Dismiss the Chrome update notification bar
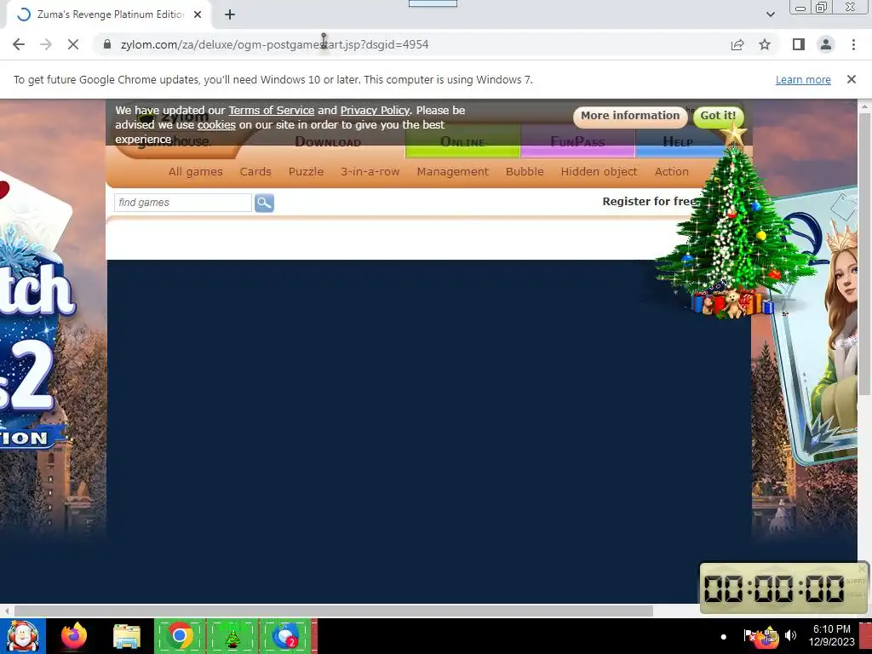The width and height of the screenshot is (872, 654). pos(852,79)
